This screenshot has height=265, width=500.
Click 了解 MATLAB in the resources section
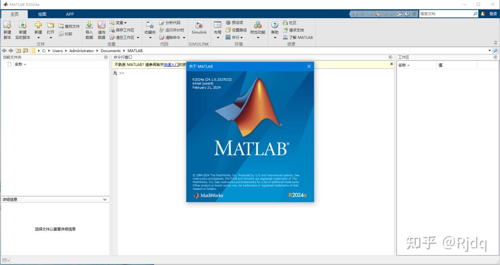click(x=298, y=37)
